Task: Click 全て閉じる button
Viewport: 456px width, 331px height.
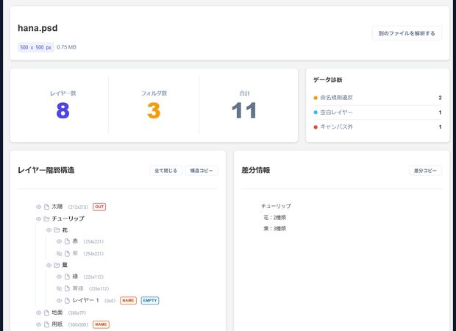Action: pos(166,171)
